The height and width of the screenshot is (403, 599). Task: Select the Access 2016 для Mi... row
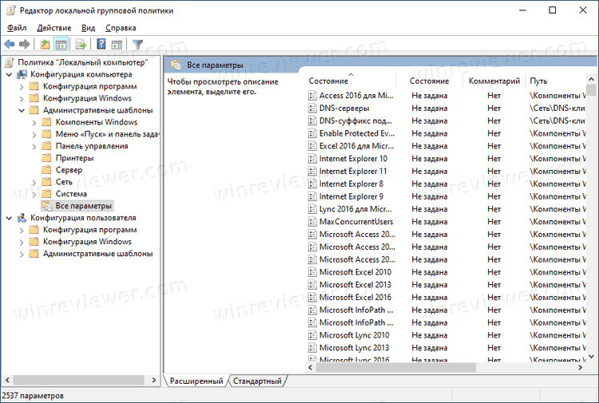pyautogui.click(x=446, y=96)
